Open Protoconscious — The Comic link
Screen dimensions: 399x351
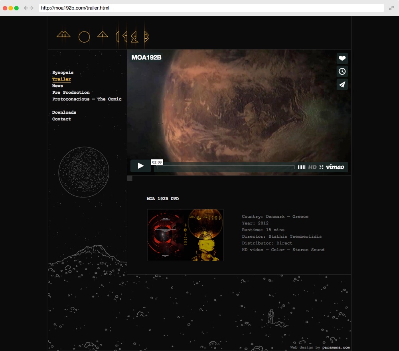87,99
